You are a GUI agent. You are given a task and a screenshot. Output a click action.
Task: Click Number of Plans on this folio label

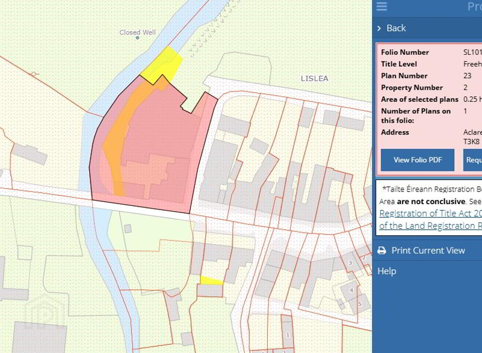click(x=416, y=115)
